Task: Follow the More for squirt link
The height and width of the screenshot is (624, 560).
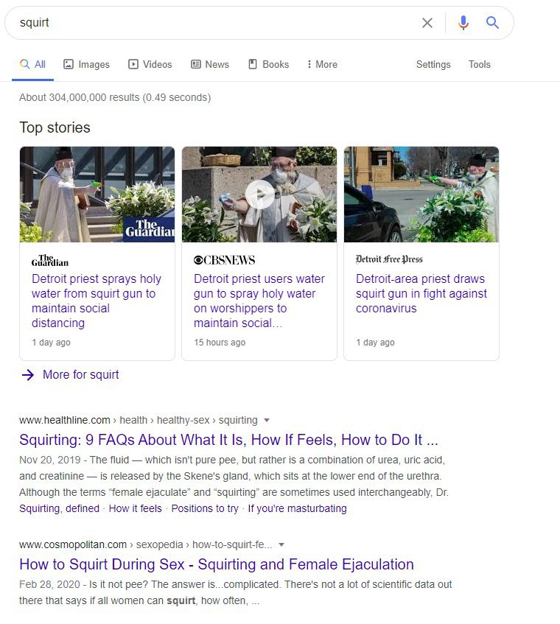Action: point(81,374)
